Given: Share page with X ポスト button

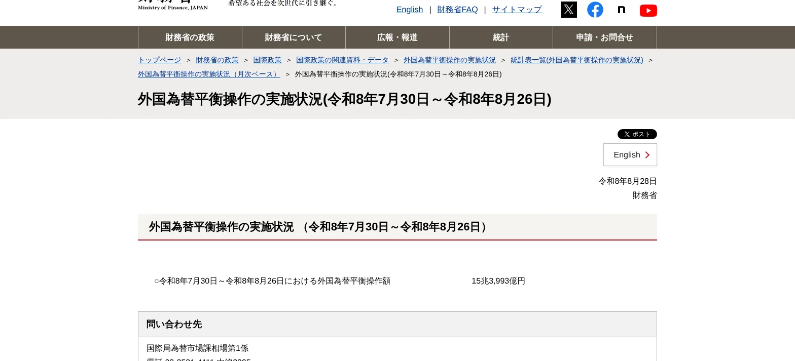Looking at the screenshot, I should click(637, 134).
